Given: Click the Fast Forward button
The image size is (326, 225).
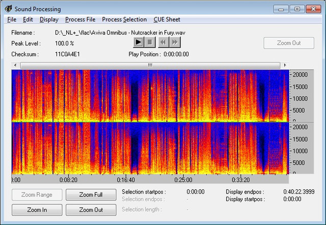Looking at the screenshot, I should 175,42.
